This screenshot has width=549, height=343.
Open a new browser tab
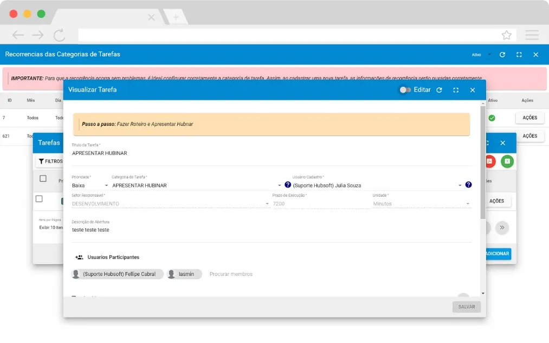coord(176,17)
